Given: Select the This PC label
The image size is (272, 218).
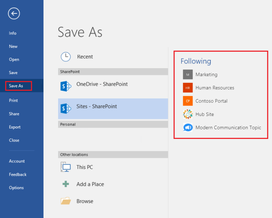Looking at the screenshot, I should click(85, 167).
